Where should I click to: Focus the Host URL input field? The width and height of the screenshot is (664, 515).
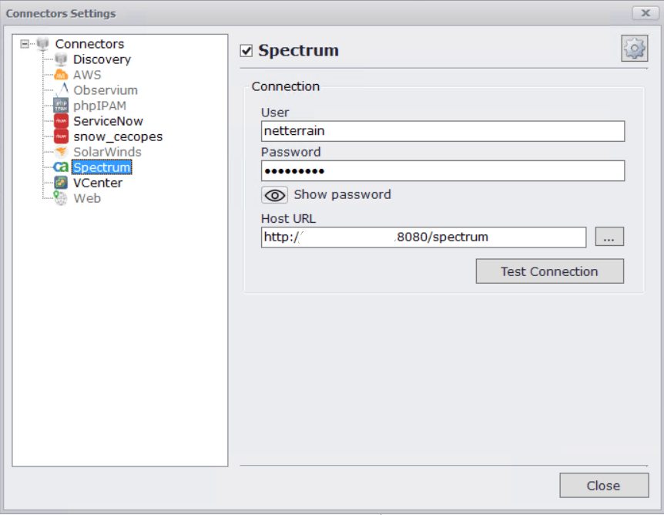(424, 237)
